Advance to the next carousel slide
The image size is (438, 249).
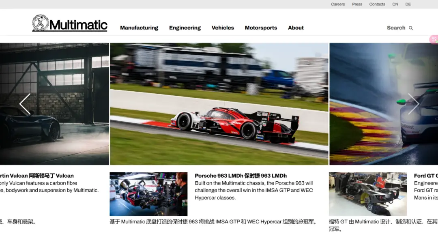(x=413, y=104)
